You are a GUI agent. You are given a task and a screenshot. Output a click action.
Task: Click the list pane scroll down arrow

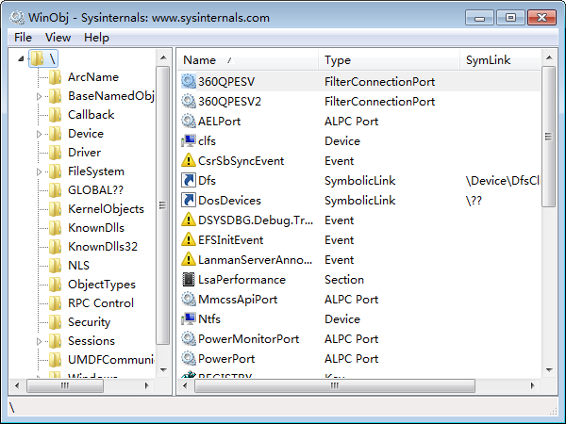(549, 370)
